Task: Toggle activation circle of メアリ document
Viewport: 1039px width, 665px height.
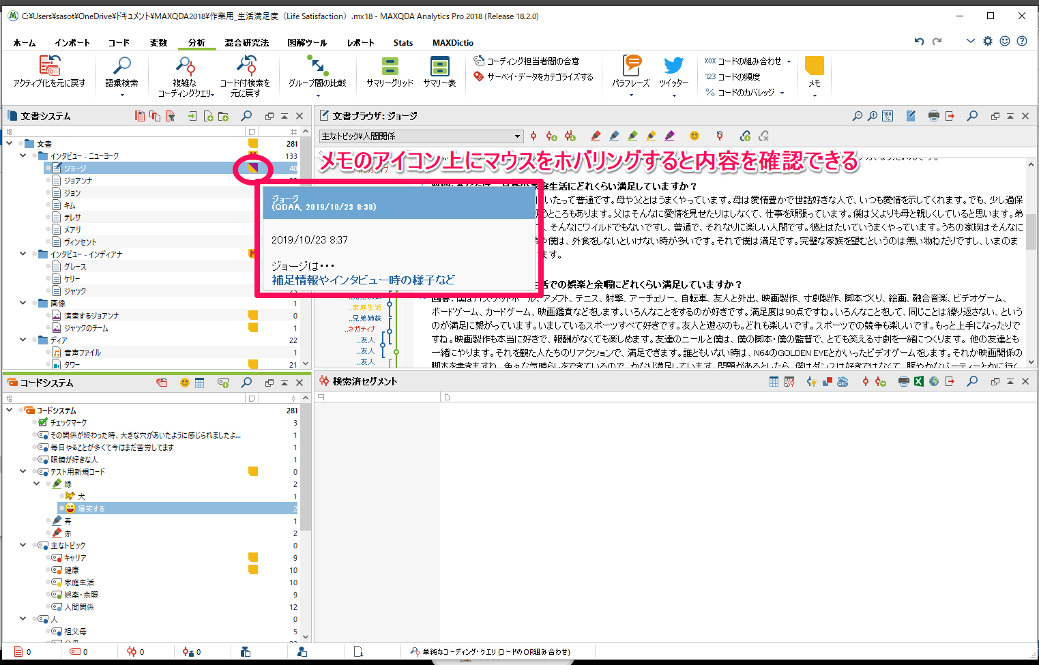Action: [48, 230]
